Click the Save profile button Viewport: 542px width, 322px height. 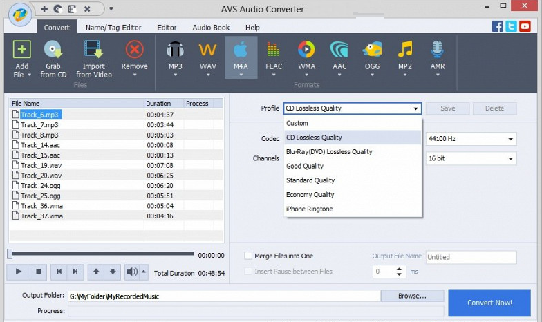(448, 108)
